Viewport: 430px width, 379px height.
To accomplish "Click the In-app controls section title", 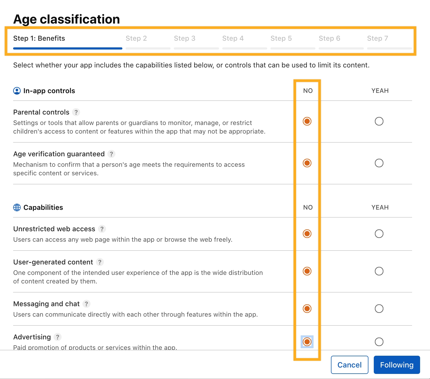I will [x=49, y=91].
